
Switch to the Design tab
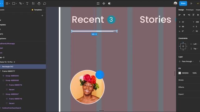(181, 10)
